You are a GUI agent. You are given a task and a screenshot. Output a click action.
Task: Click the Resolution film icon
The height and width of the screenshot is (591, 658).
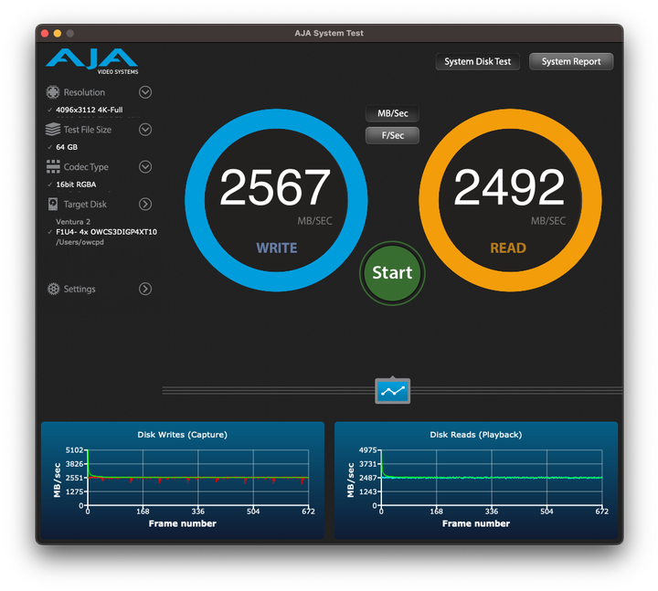(x=53, y=92)
